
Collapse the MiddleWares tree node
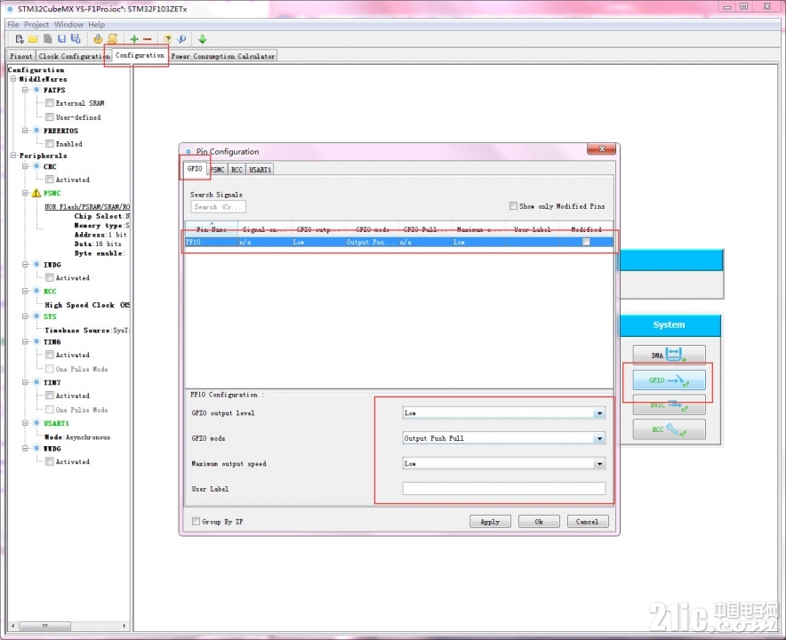[13, 79]
